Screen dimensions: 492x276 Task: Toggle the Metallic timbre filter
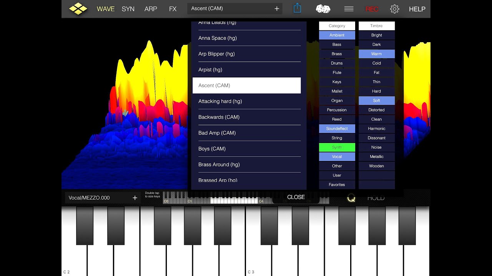tap(377, 156)
